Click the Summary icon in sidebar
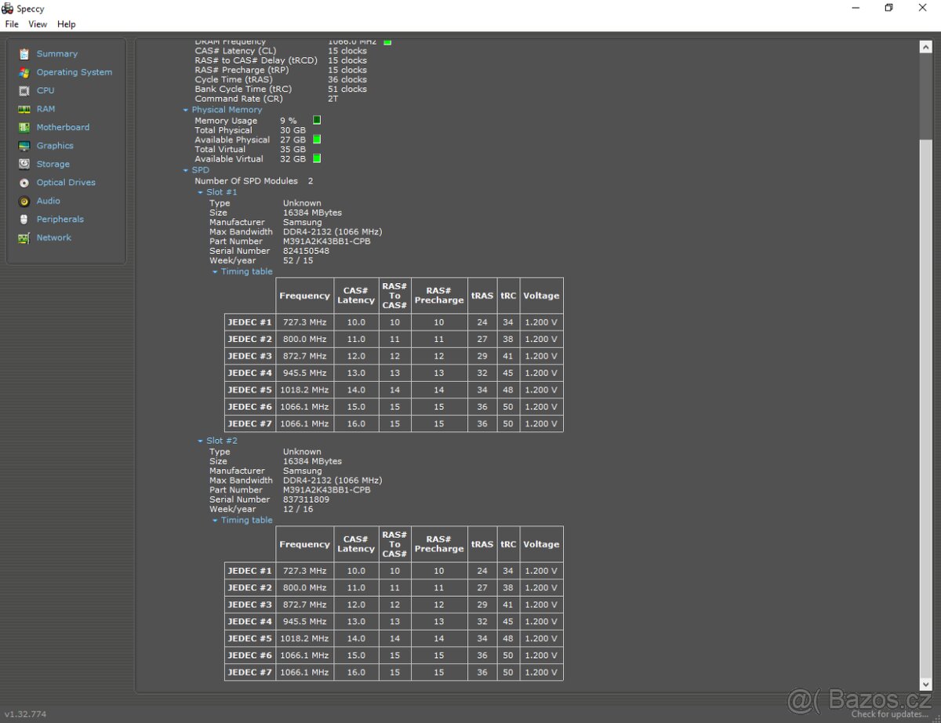941x723 pixels. [24, 54]
